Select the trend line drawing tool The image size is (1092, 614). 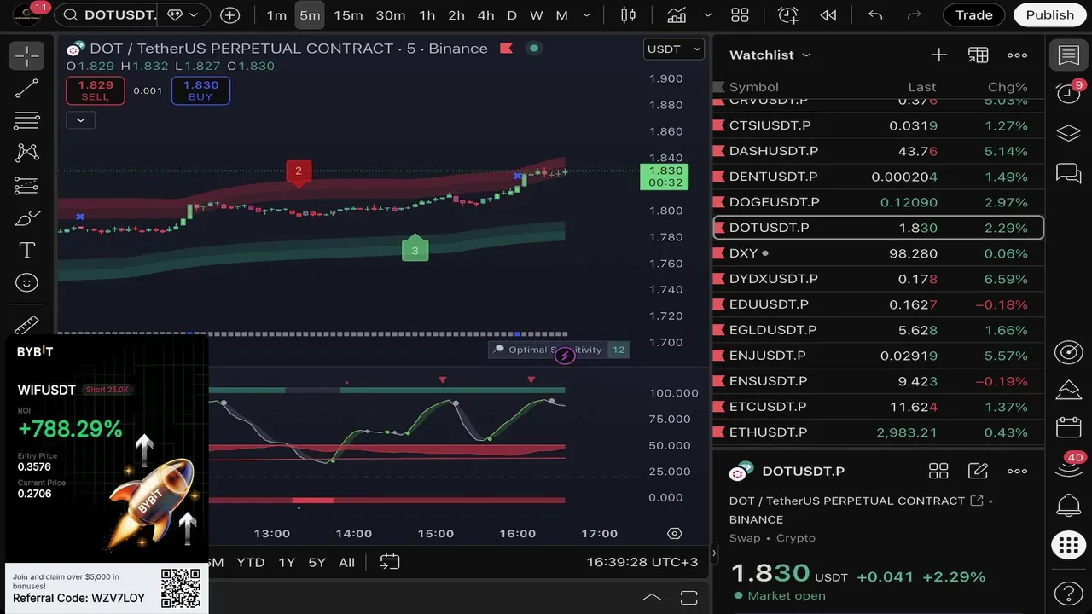pos(27,89)
